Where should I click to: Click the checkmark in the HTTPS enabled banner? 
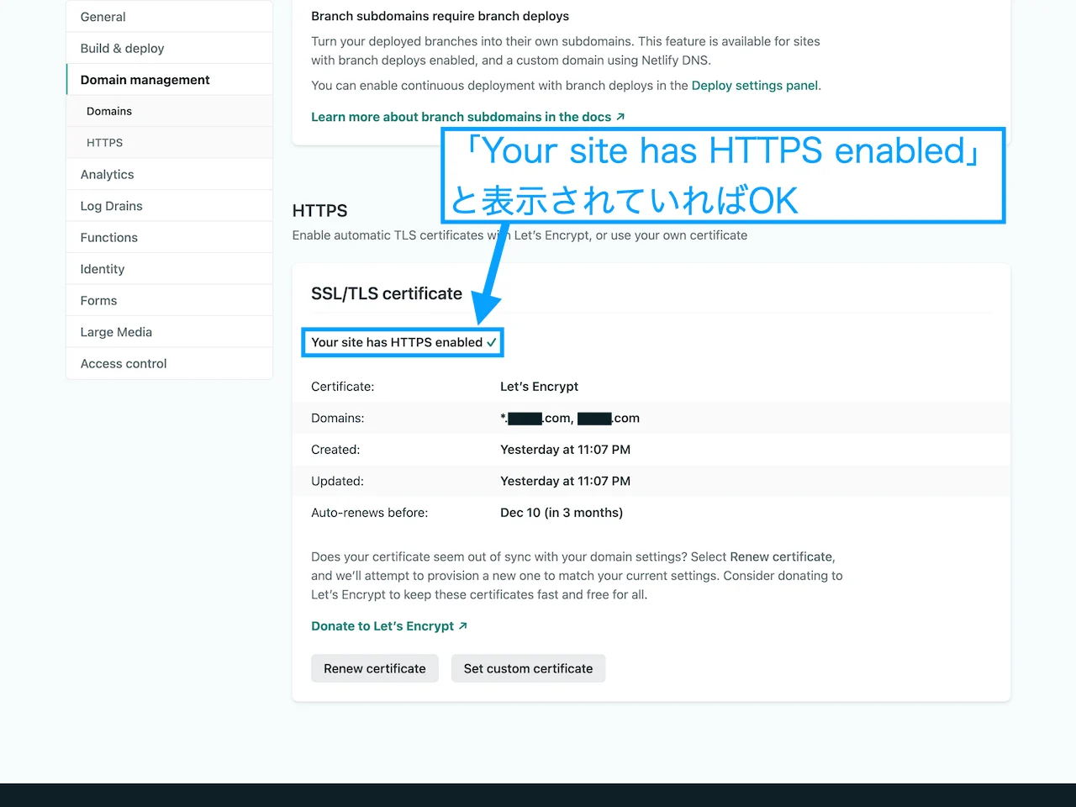tap(493, 342)
